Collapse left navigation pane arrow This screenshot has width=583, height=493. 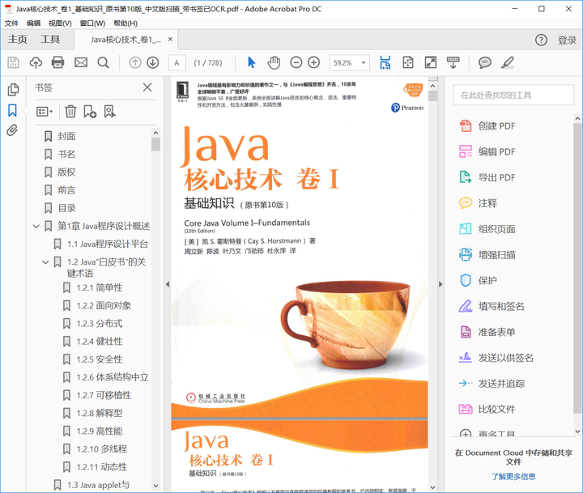click(x=168, y=284)
